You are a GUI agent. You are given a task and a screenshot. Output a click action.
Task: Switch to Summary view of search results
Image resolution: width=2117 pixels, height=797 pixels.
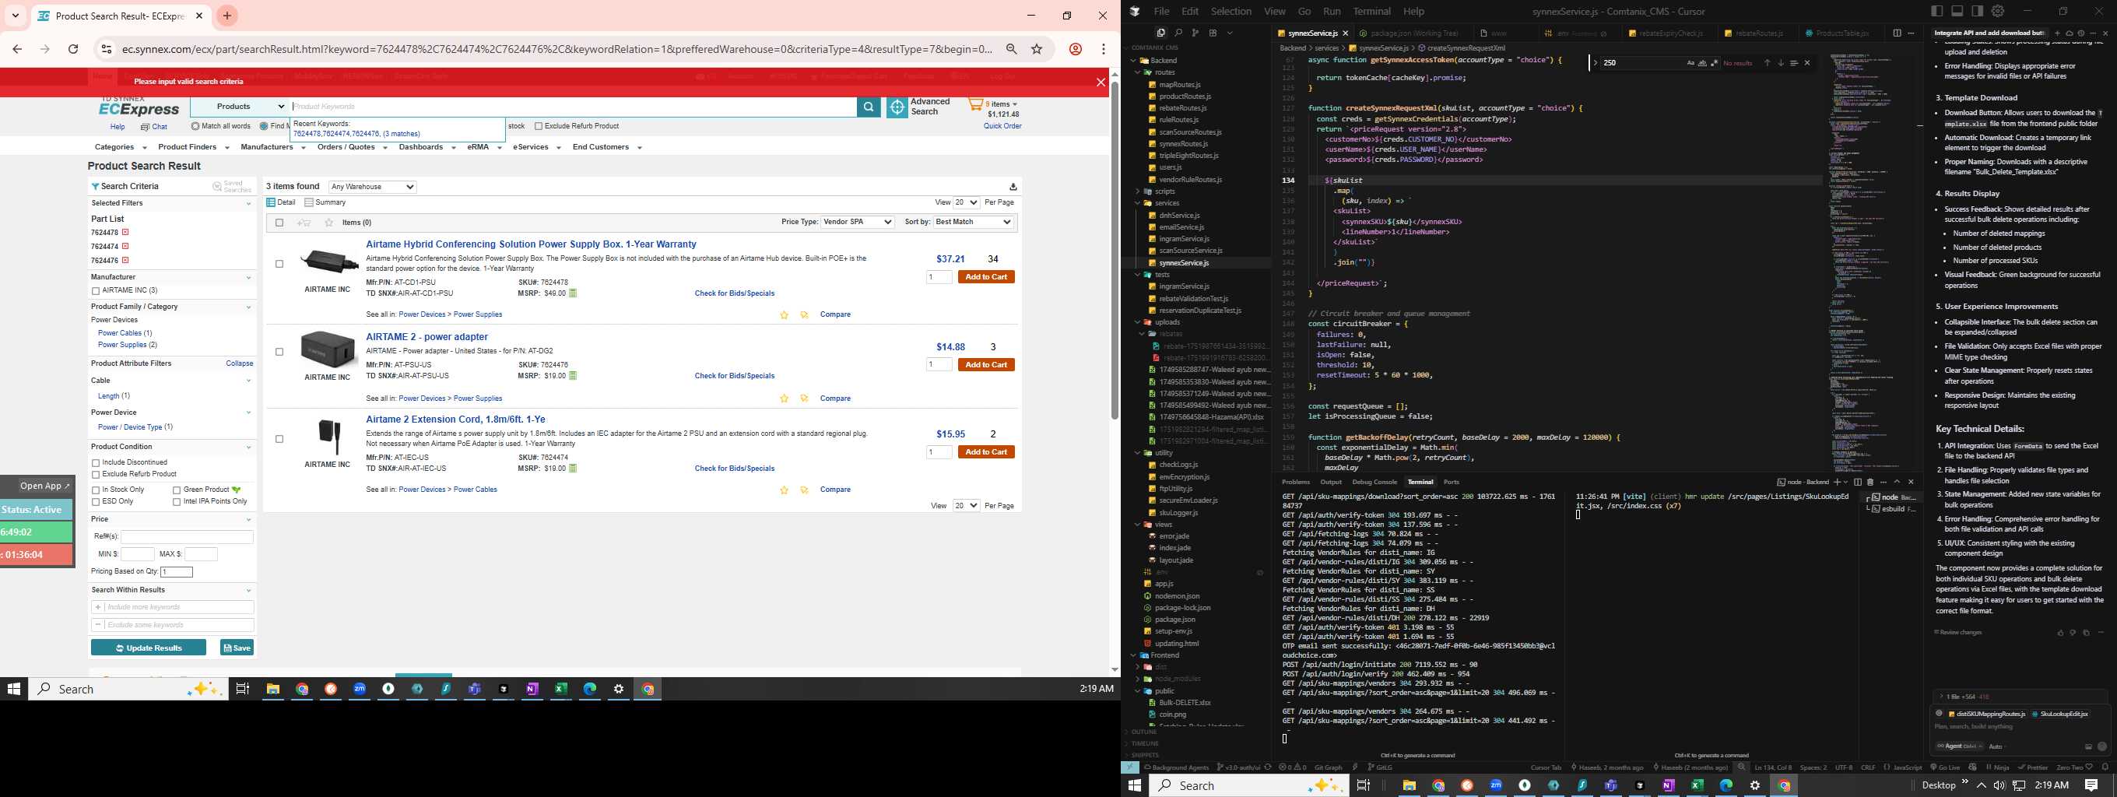point(325,202)
